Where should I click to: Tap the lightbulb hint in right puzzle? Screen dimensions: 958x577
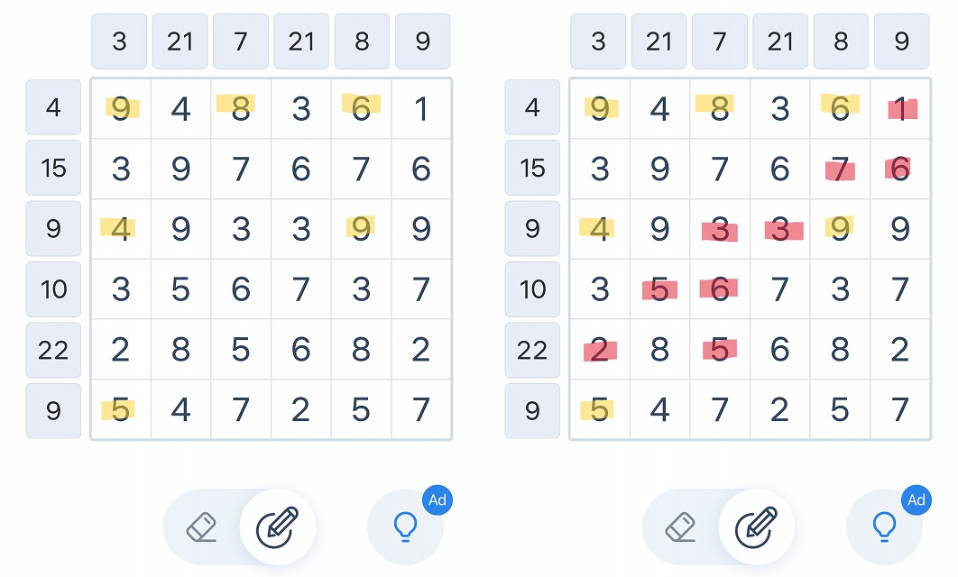tap(884, 527)
